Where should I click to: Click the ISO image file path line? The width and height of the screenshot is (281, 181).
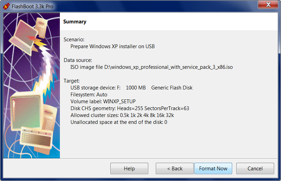152,67
